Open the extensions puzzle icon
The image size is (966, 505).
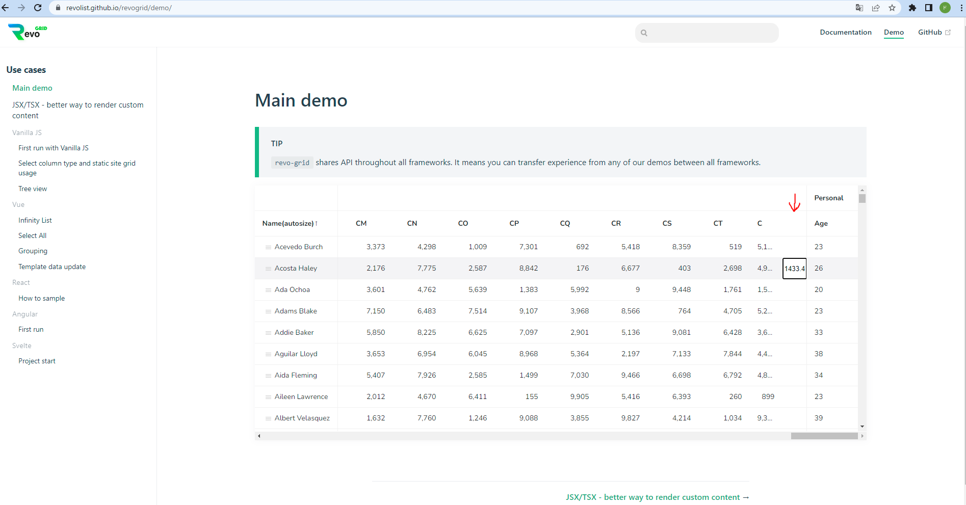coord(912,8)
